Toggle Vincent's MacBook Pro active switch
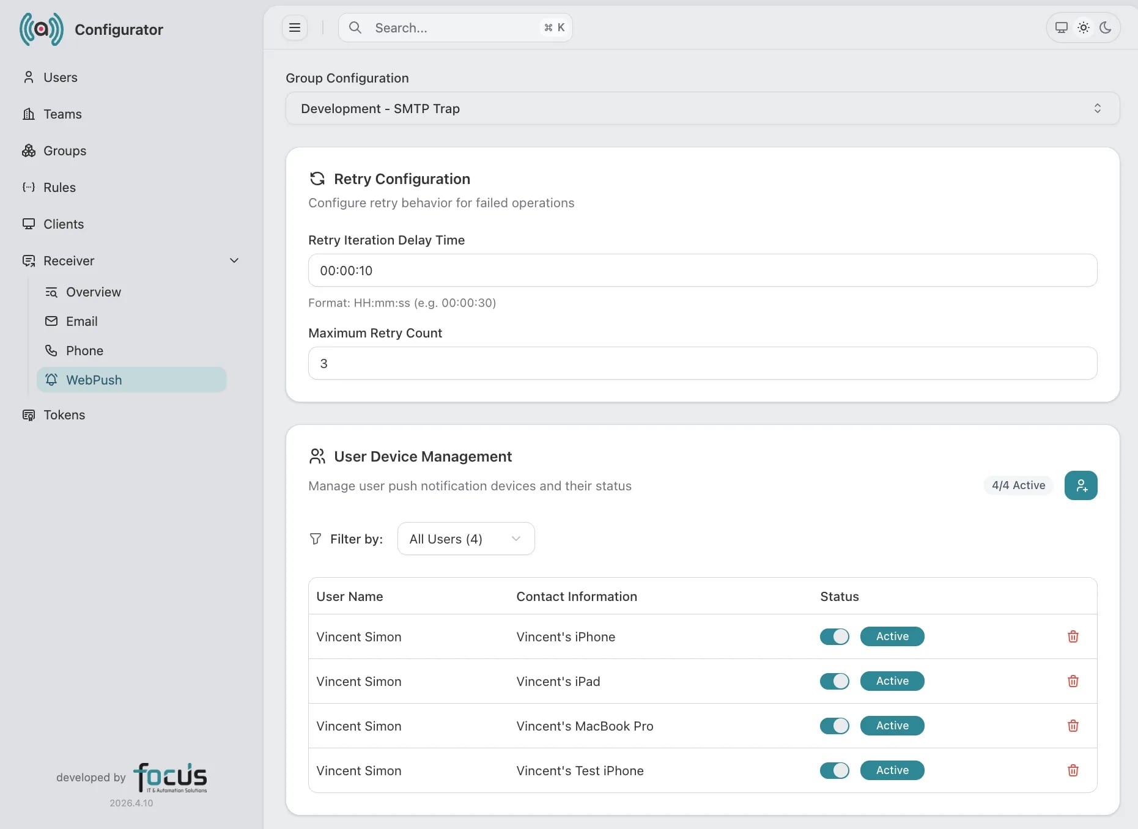1138x829 pixels. 835,726
